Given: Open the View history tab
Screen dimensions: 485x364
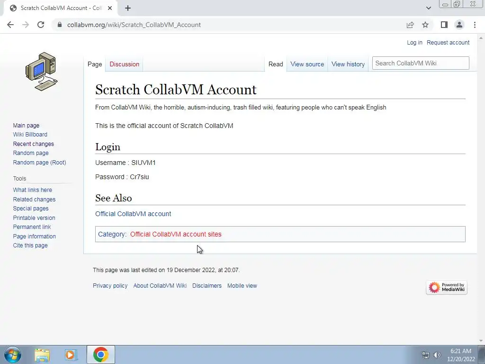Looking at the screenshot, I should coord(348,64).
